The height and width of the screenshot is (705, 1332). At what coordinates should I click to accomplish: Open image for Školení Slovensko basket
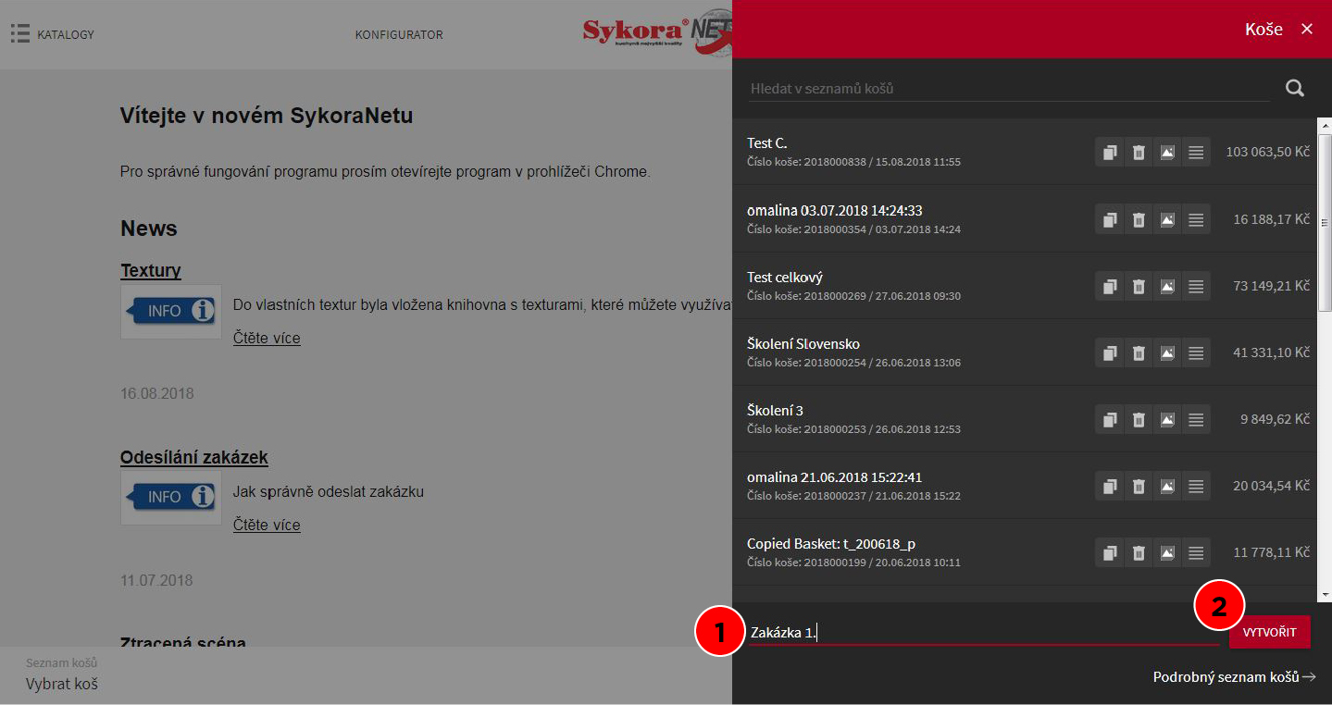tap(1167, 352)
